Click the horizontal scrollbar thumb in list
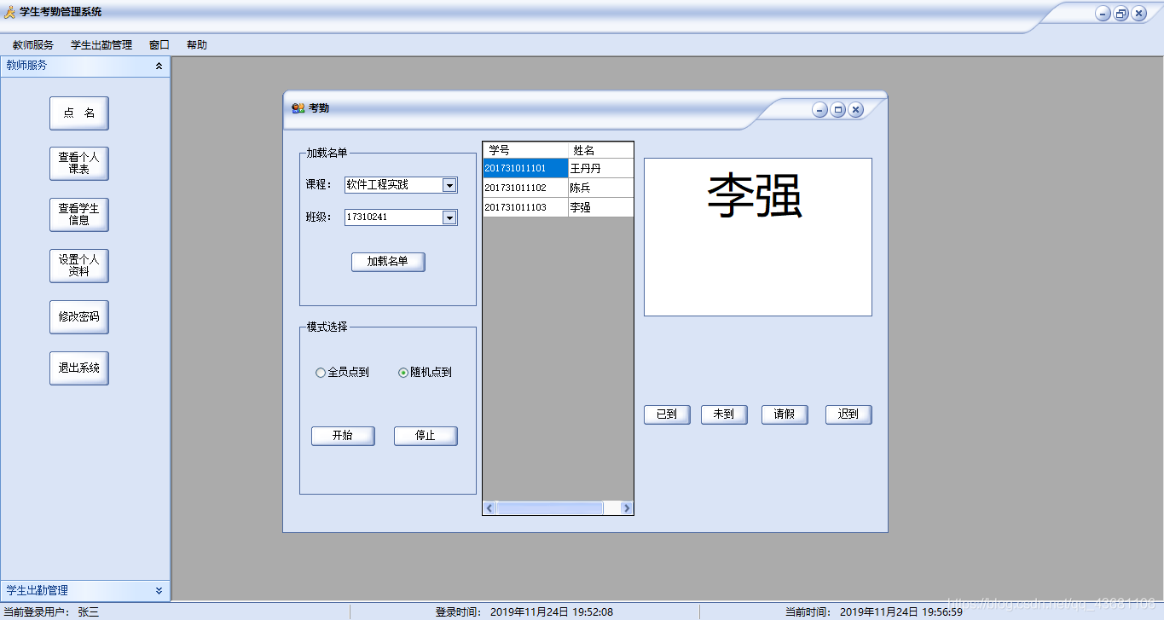The width and height of the screenshot is (1164, 620). 550,508
